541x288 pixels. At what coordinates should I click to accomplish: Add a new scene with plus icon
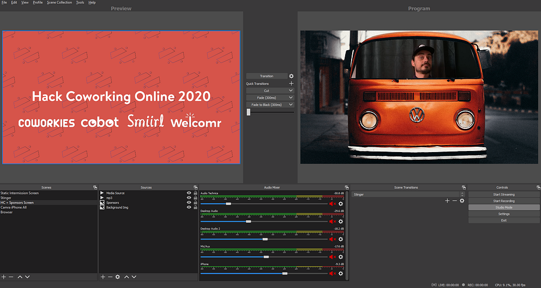click(x=3, y=277)
